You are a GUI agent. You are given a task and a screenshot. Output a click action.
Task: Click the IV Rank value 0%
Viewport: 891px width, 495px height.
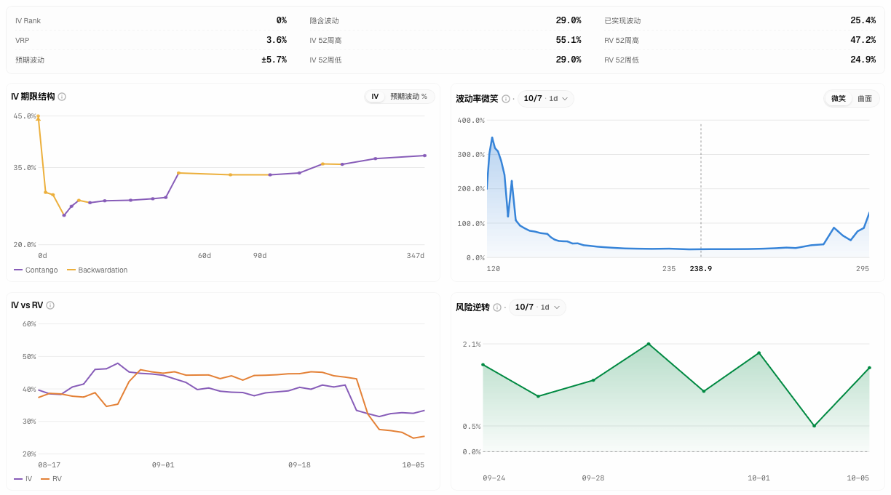(281, 20)
